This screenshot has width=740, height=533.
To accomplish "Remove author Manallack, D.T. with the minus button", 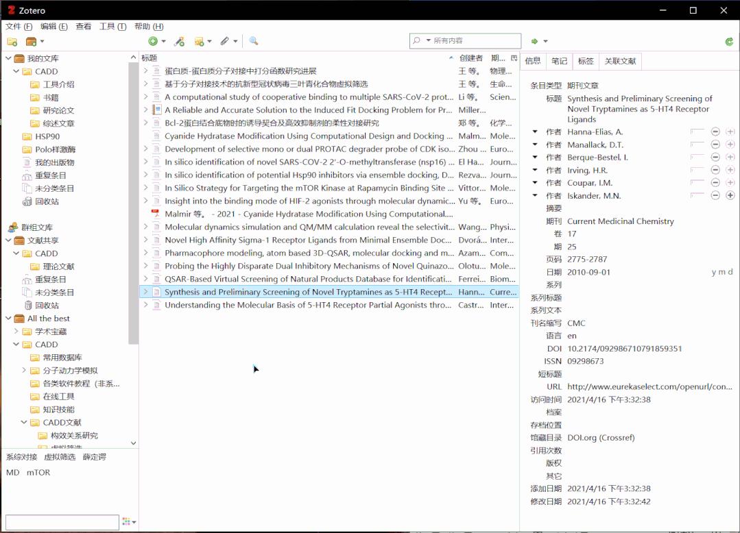I will (x=715, y=145).
